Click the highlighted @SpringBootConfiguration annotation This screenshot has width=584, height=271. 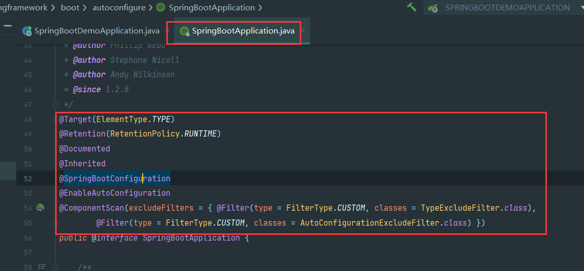click(x=115, y=179)
